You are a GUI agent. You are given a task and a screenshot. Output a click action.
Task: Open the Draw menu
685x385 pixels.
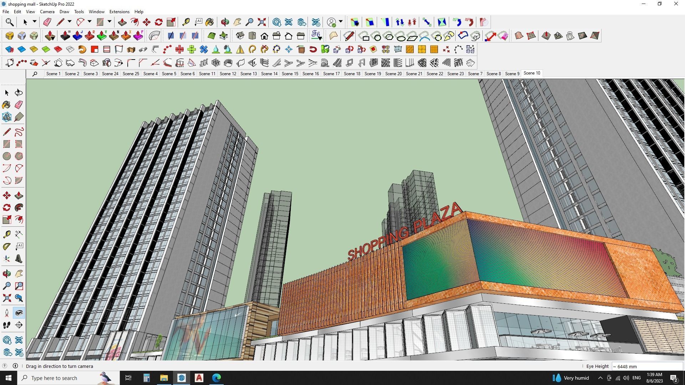[x=64, y=12]
